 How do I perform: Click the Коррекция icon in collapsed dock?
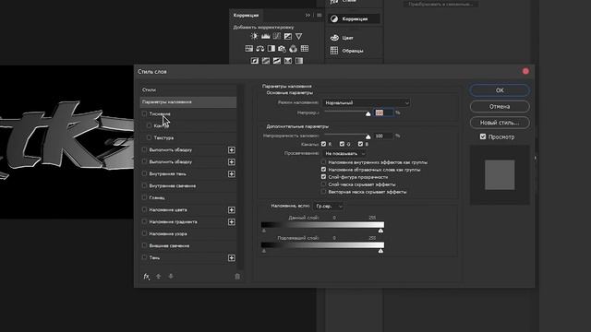(x=334, y=18)
